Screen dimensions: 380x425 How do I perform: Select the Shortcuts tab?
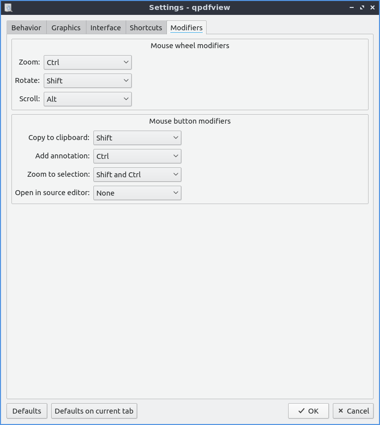(x=146, y=28)
